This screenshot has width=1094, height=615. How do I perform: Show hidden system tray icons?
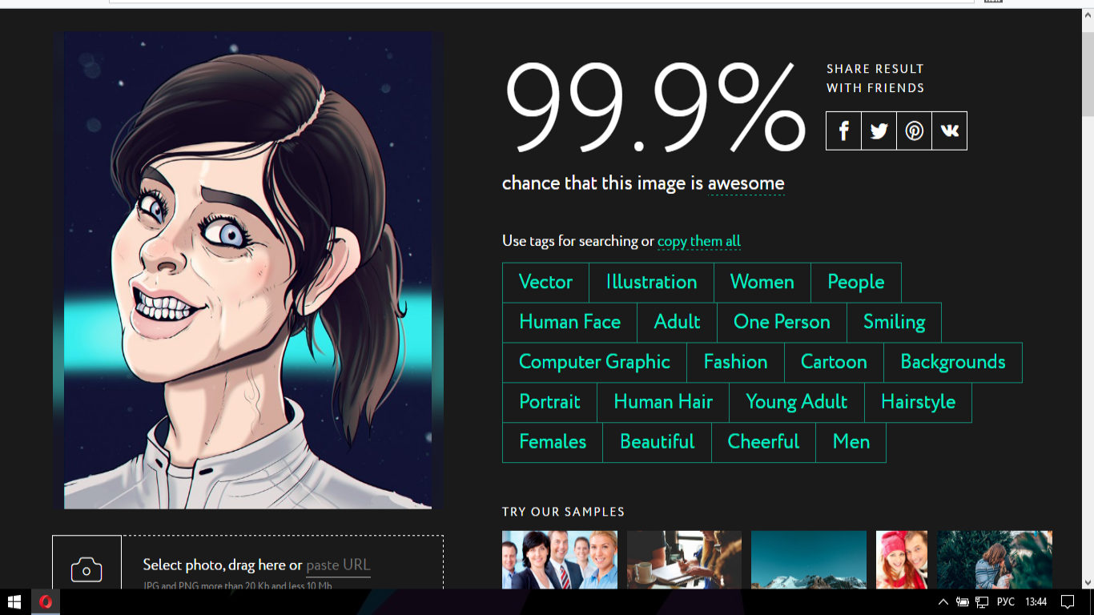point(943,602)
